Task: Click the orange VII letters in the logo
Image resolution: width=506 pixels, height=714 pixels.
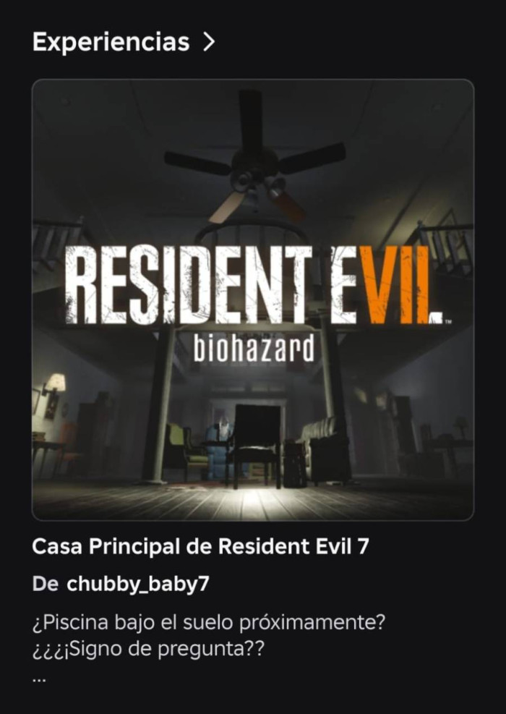Action: click(400, 284)
